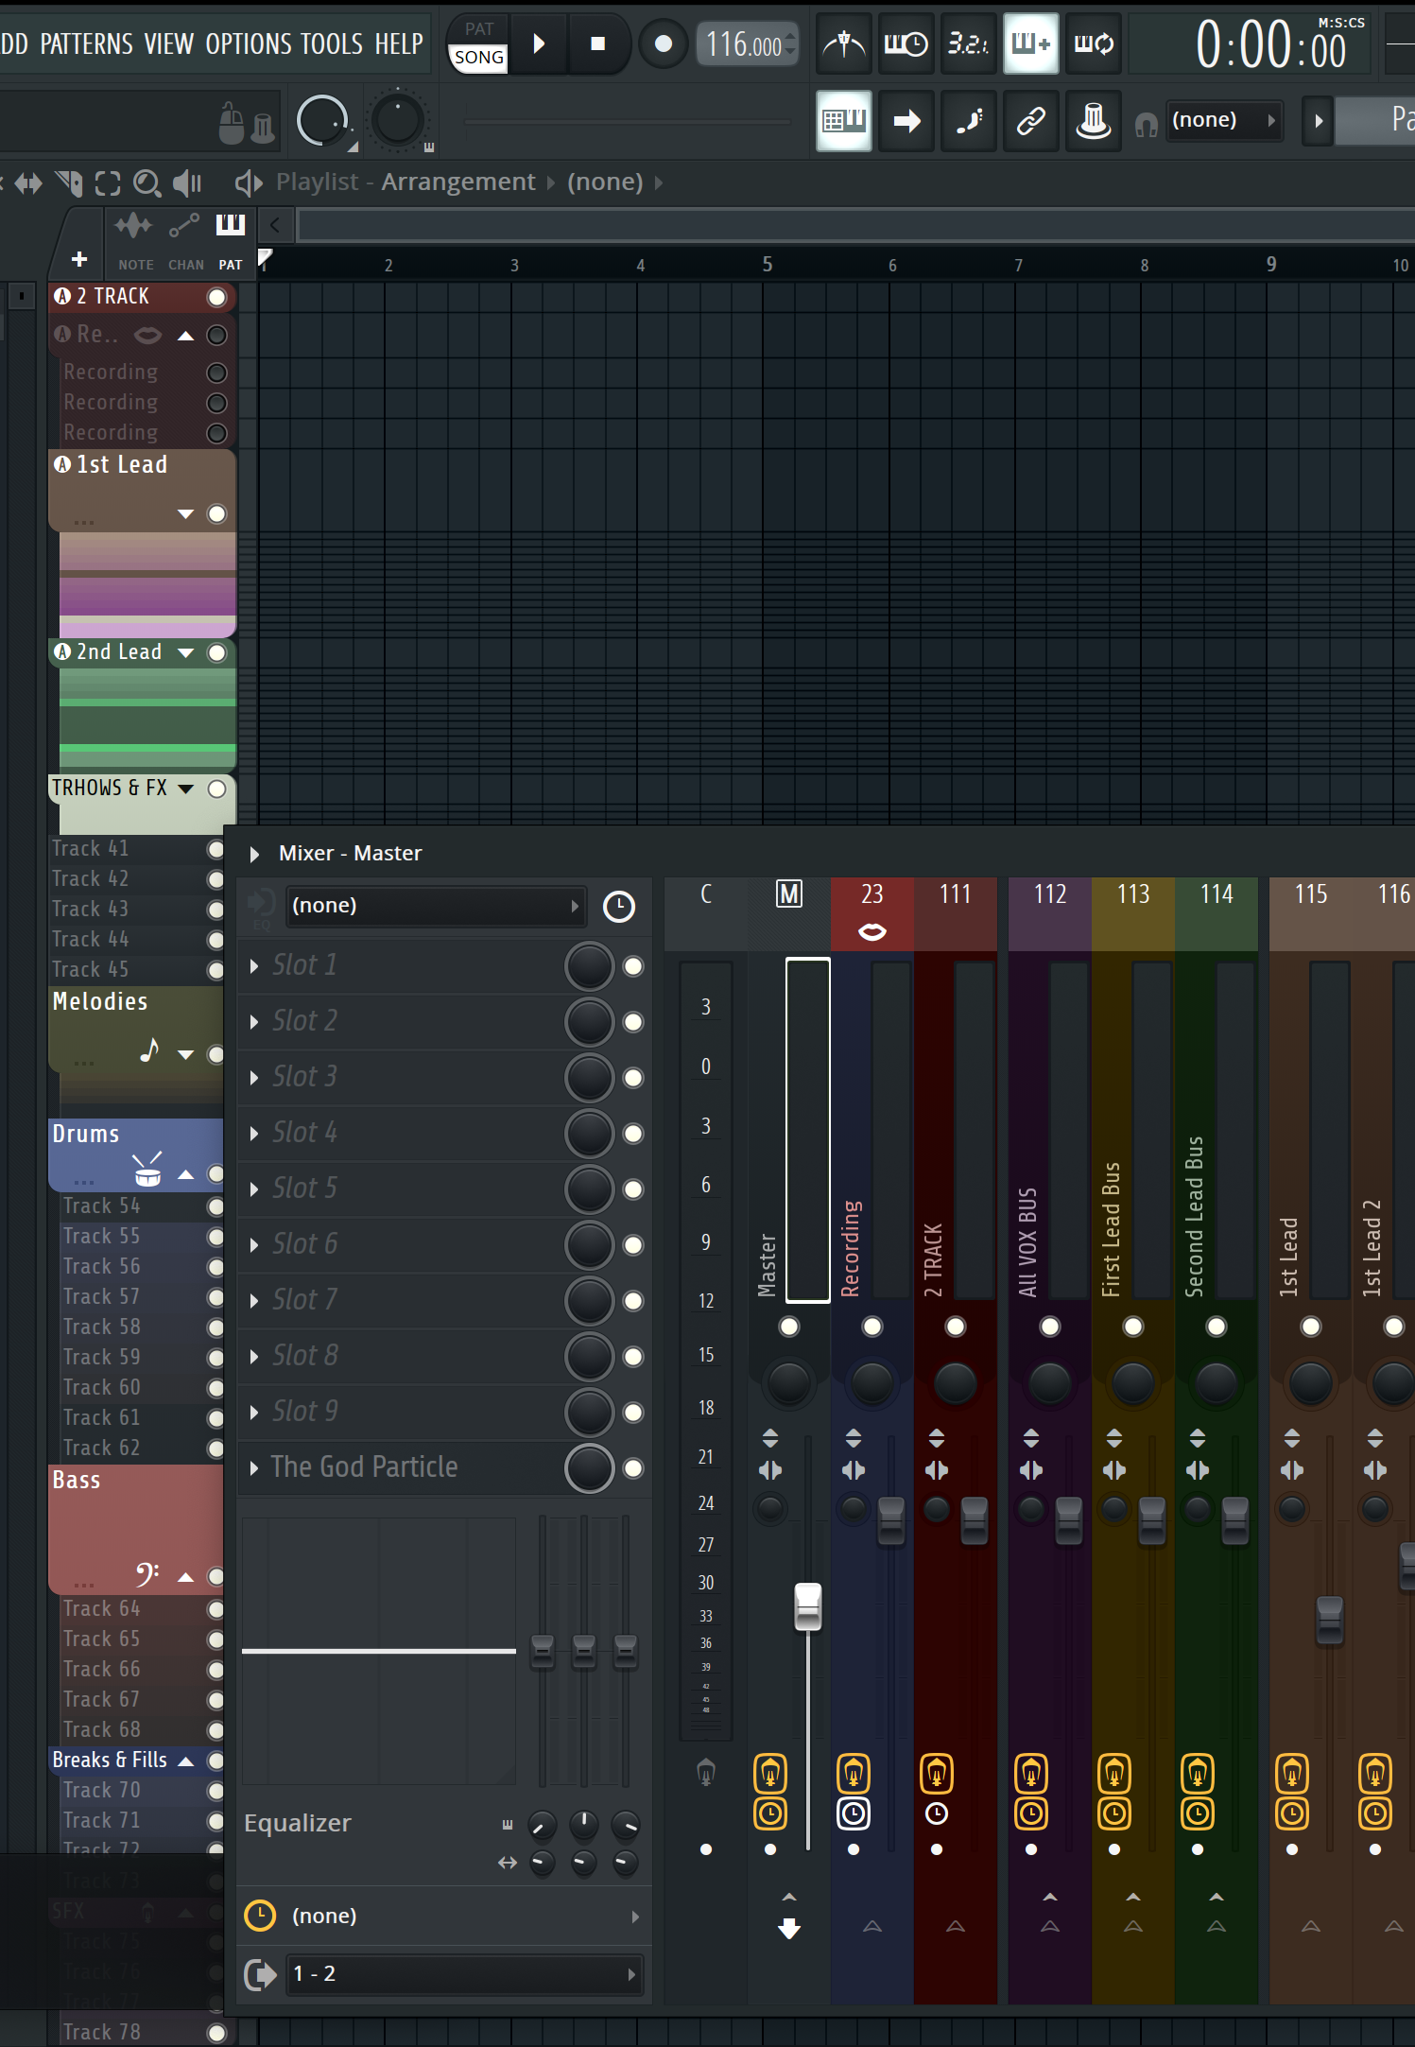The height and width of the screenshot is (2047, 1415).
Task: Click the playlist speaker playback icon
Action: tap(249, 182)
